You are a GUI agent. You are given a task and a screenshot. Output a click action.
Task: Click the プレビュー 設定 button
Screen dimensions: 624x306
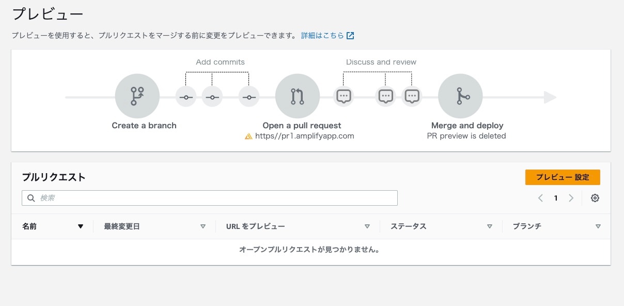(563, 177)
